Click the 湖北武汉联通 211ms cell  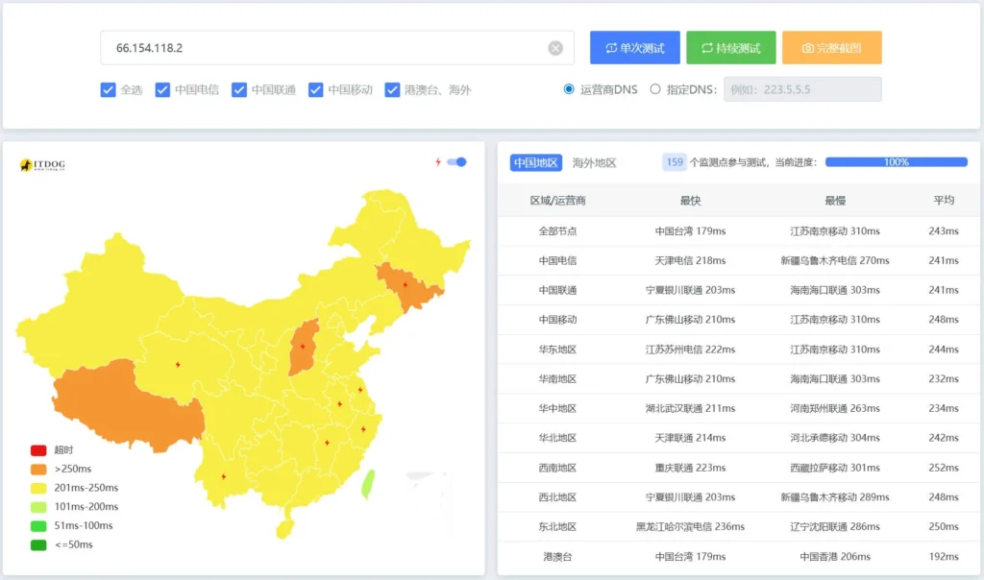[x=690, y=408]
